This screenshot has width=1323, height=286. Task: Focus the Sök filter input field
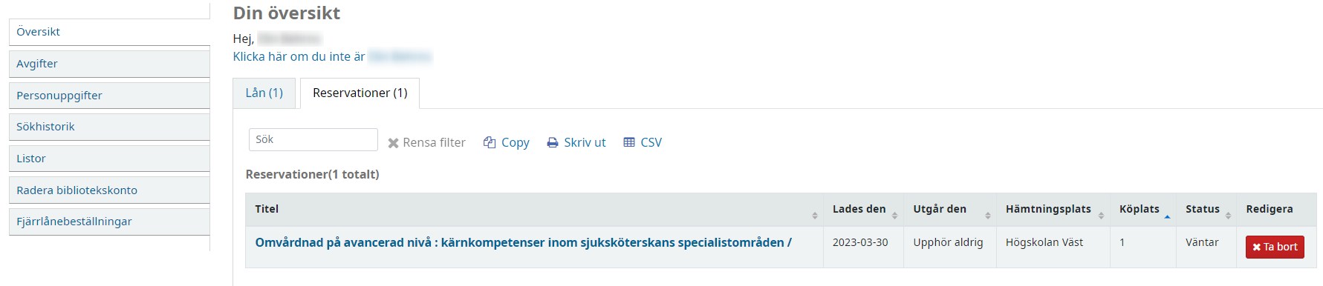[x=313, y=139]
